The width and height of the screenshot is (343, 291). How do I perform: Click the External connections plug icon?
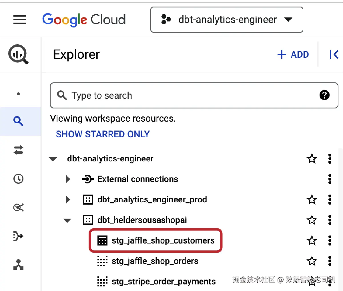pyautogui.click(x=88, y=179)
